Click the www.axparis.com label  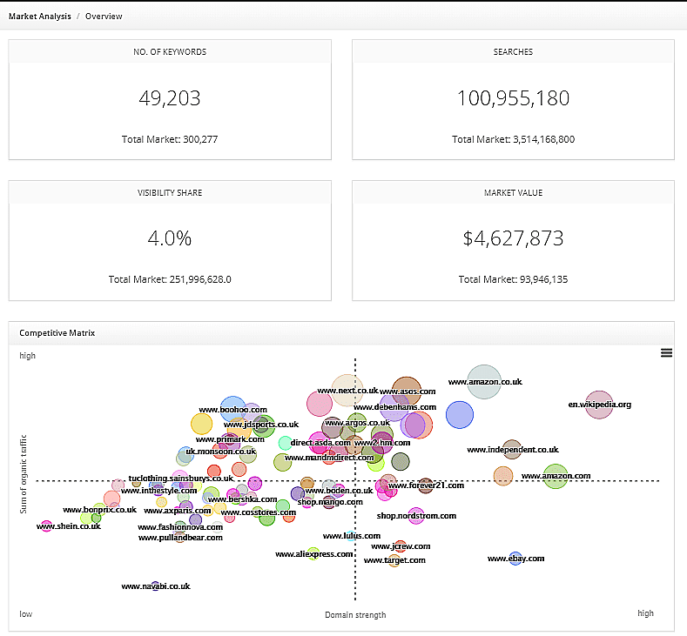[178, 511]
